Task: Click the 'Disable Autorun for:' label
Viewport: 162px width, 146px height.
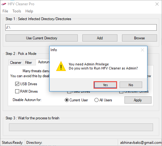Action: click(27, 100)
